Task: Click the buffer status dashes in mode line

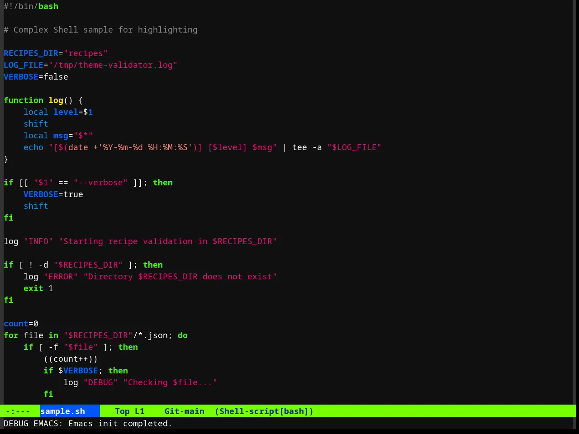Action: point(18,411)
